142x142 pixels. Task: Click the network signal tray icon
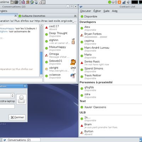(x=124, y=2)
